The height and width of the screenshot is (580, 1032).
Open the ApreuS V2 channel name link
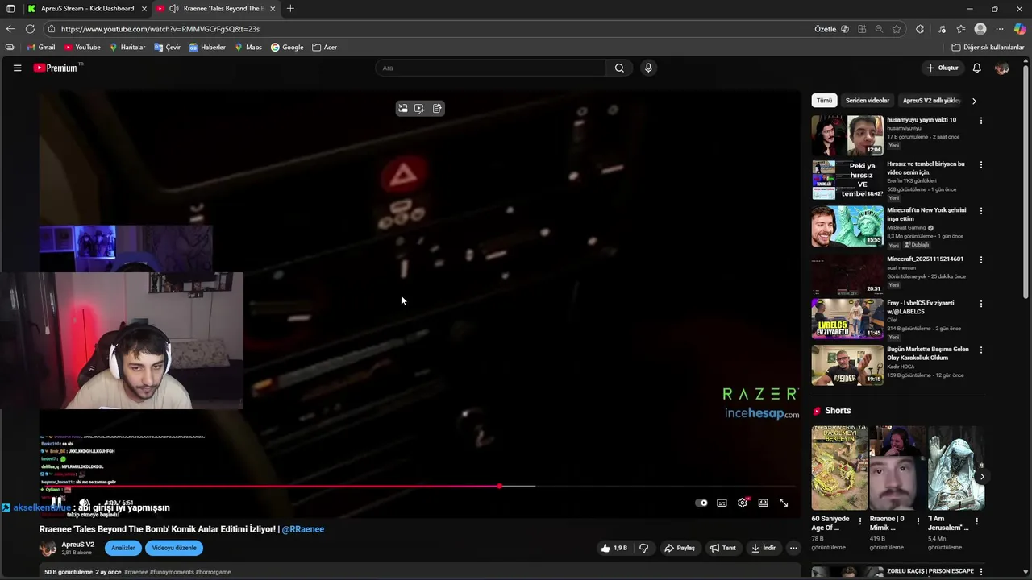[78, 545]
